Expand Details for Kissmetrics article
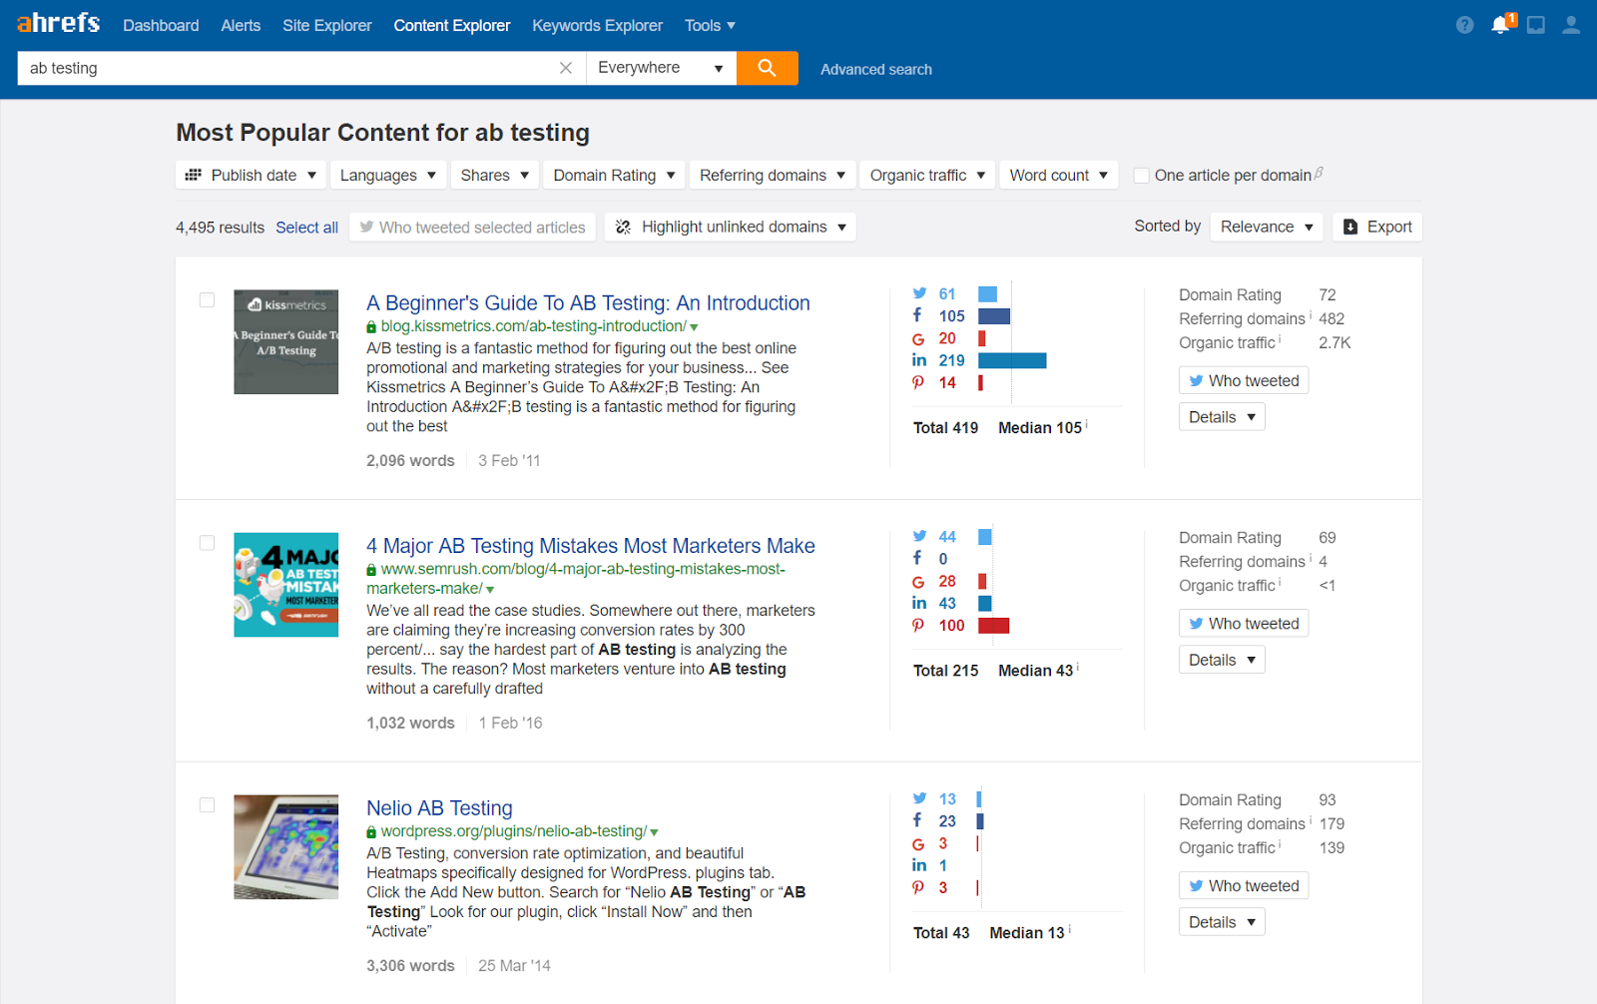Image resolution: width=1597 pixels, height=1004 pixels. tap(1222, 417)
